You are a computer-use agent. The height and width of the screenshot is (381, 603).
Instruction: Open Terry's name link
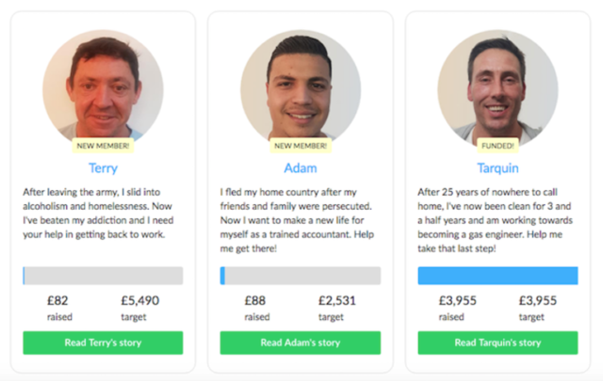(x=103, y=168)
